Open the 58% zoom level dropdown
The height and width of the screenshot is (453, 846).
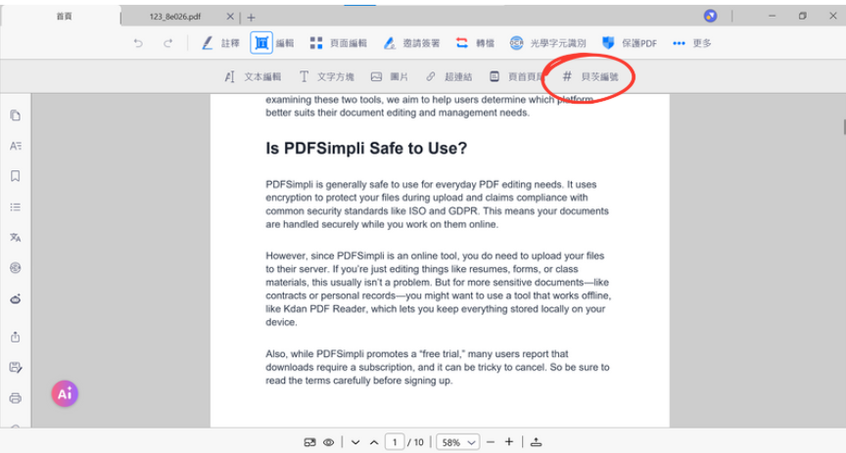(x=457, y=442)
